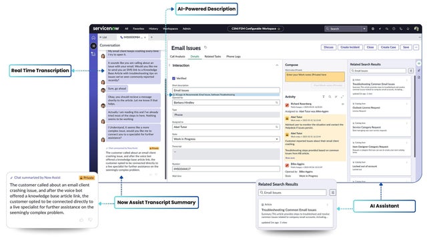Click the expand arrows icon in the Activity header
Viewport: 427px width, 240px height.
click(342, 97)
